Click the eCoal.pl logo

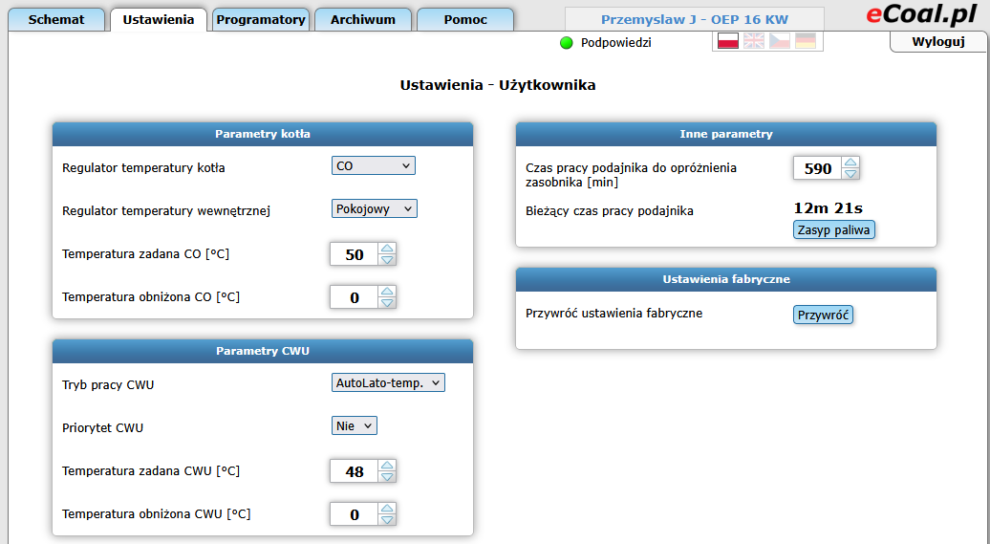[921, 14]
